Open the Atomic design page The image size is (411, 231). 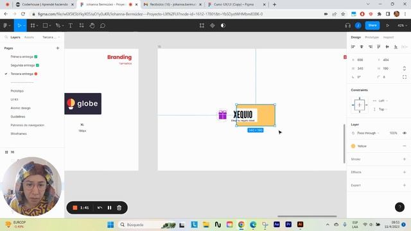click(21, 108)
